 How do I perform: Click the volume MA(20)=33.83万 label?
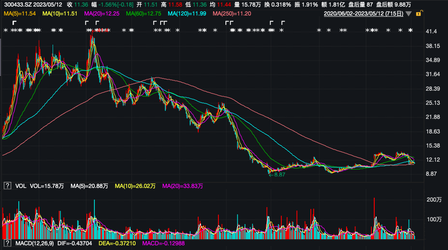tap(183, 186)
